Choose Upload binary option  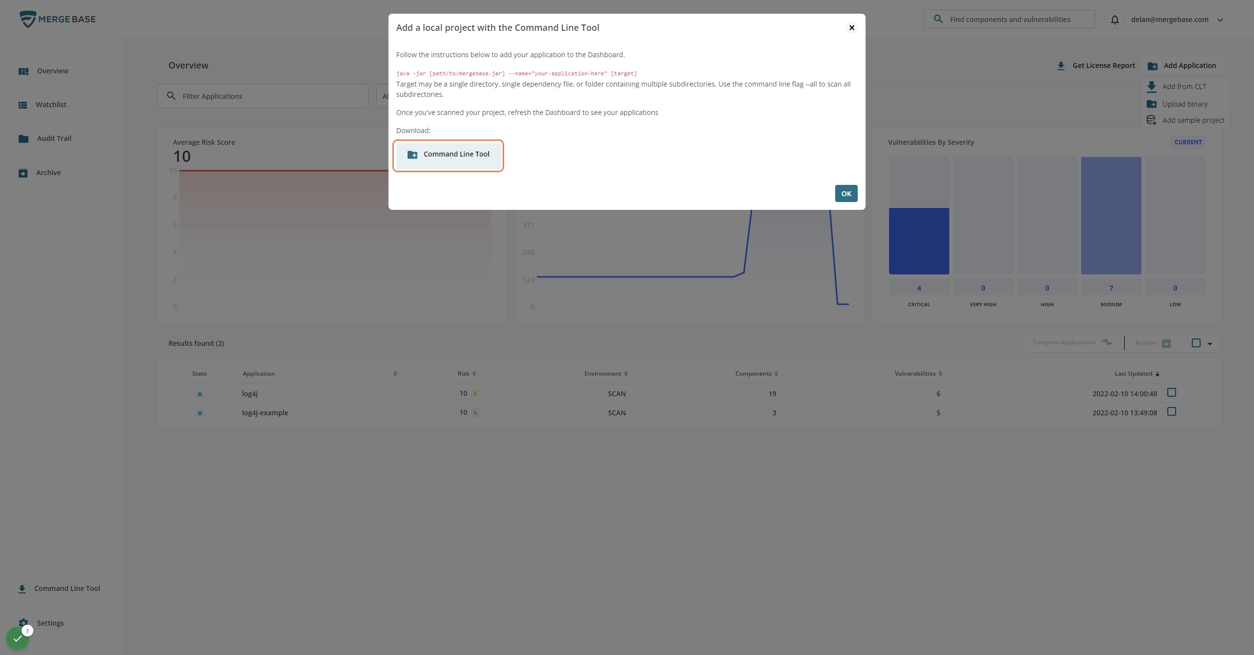click(x=1177, y=104)
